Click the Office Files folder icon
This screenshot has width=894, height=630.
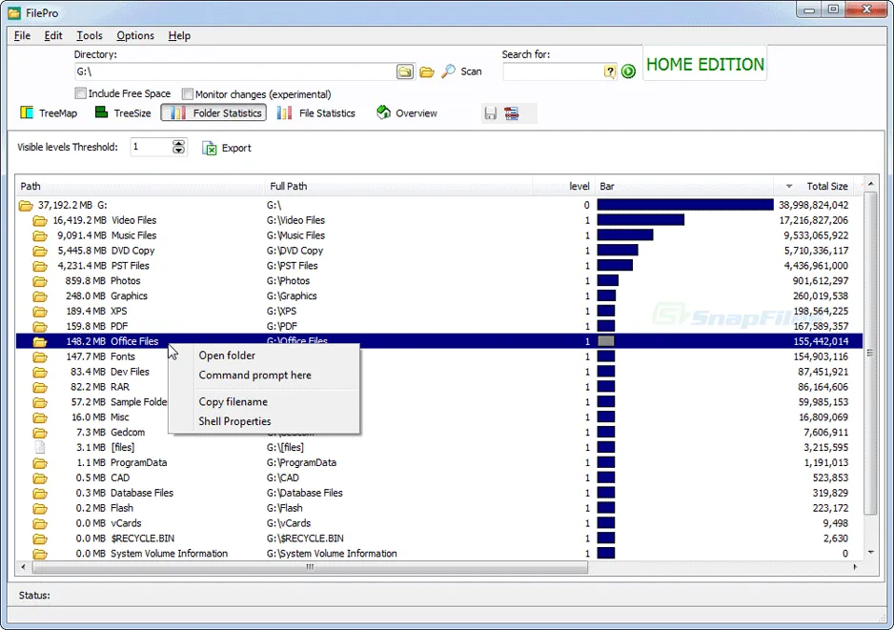pyautogui.click(x=39, y=341)
